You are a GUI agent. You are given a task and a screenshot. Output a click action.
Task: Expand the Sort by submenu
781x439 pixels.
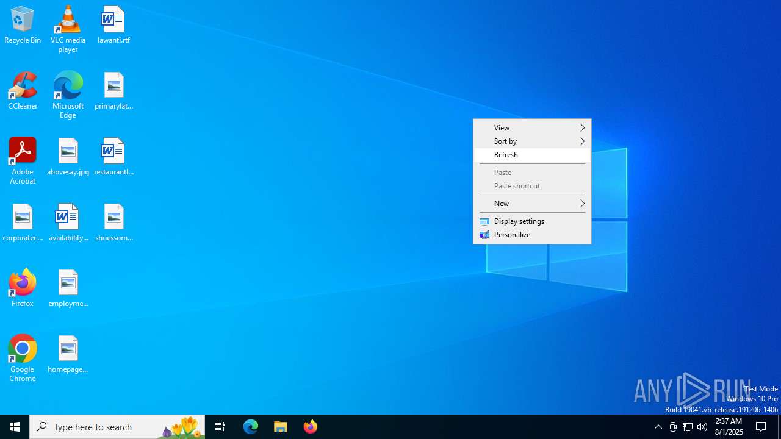pos(532,141)
